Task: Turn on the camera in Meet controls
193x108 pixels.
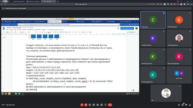Action: pos(86,105)
